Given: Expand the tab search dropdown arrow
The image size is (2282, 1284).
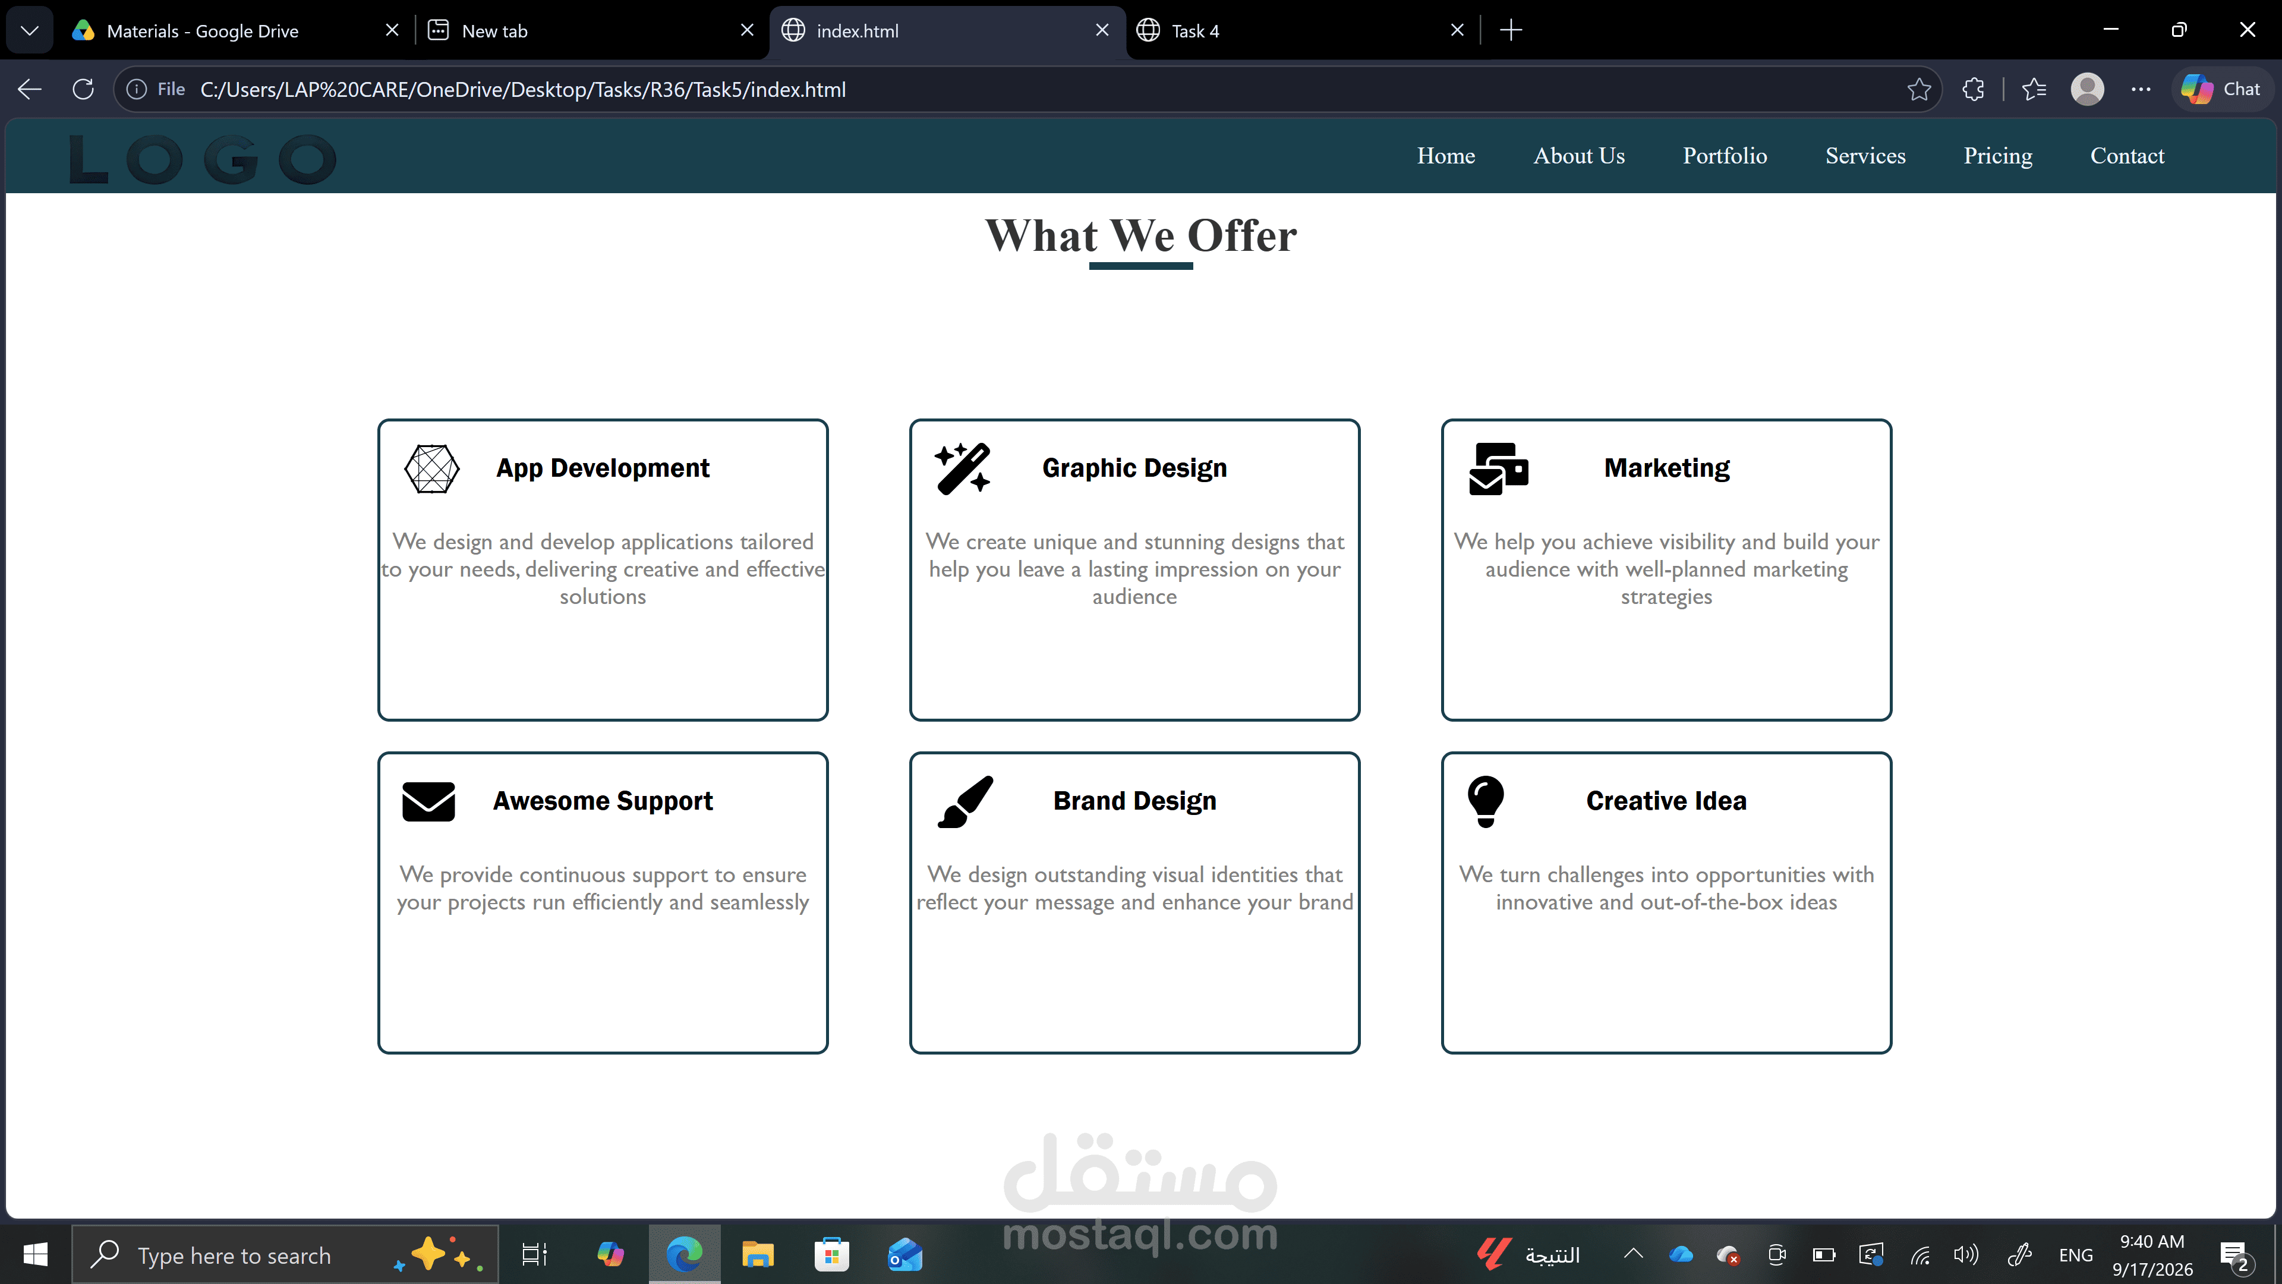Looking at the screenshot, I should pyautogui.click(x=29, y=30).
